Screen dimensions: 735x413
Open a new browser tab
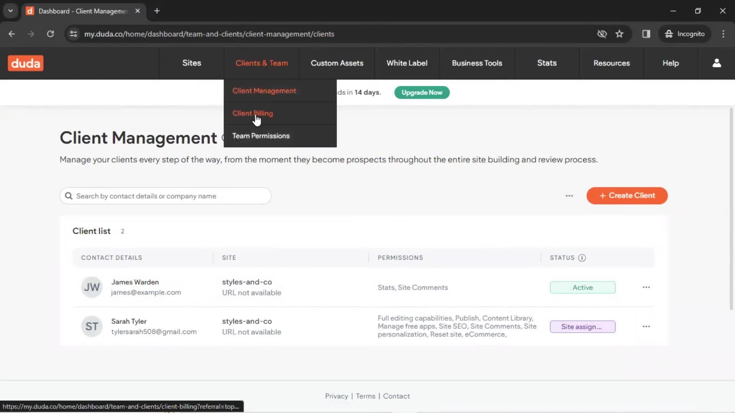point(157,11)
